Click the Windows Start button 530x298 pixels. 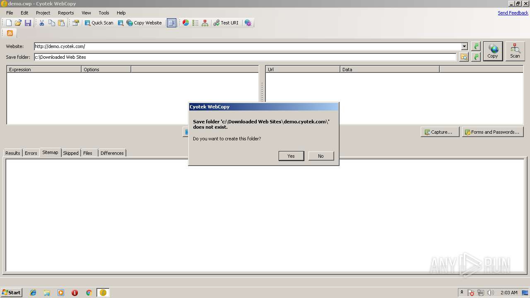coord(11,293)
